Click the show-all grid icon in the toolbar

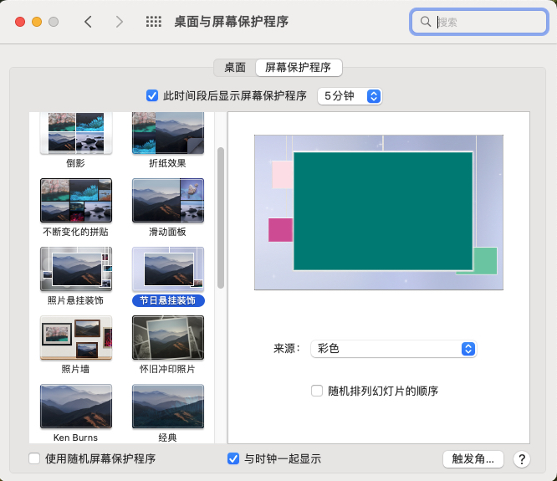click(154, 22)
